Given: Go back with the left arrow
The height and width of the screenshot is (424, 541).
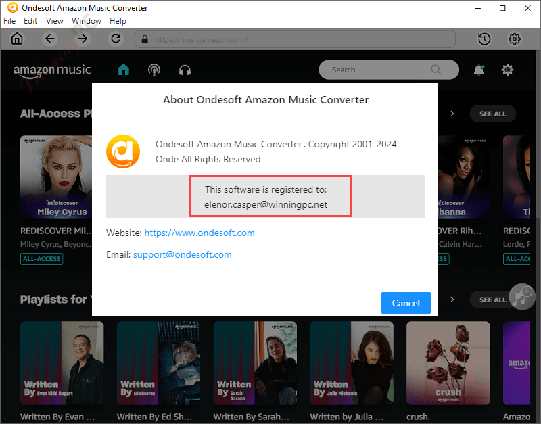Looking at the screenshot, I should tap(50, 39).
